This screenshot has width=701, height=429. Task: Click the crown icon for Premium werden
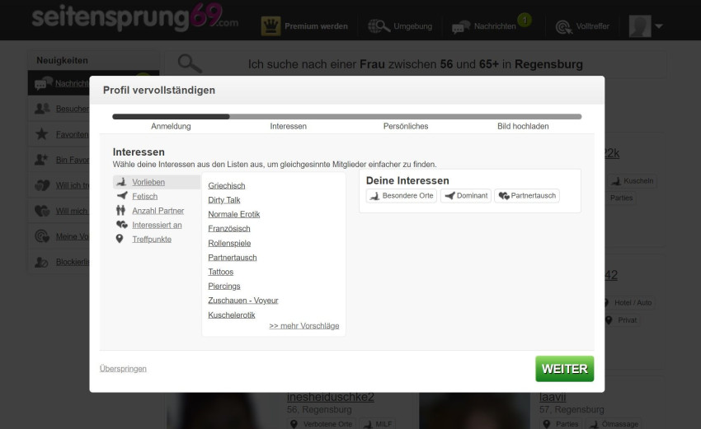(x=271, y=26)
